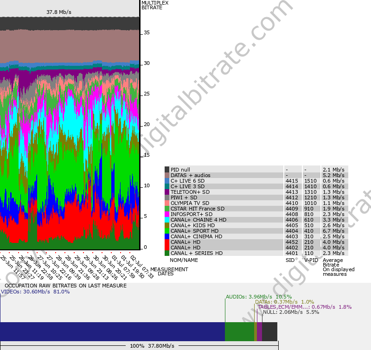Select the CANAL+ CINEMA HD name
371x350 pixels.
click(196, 236)
